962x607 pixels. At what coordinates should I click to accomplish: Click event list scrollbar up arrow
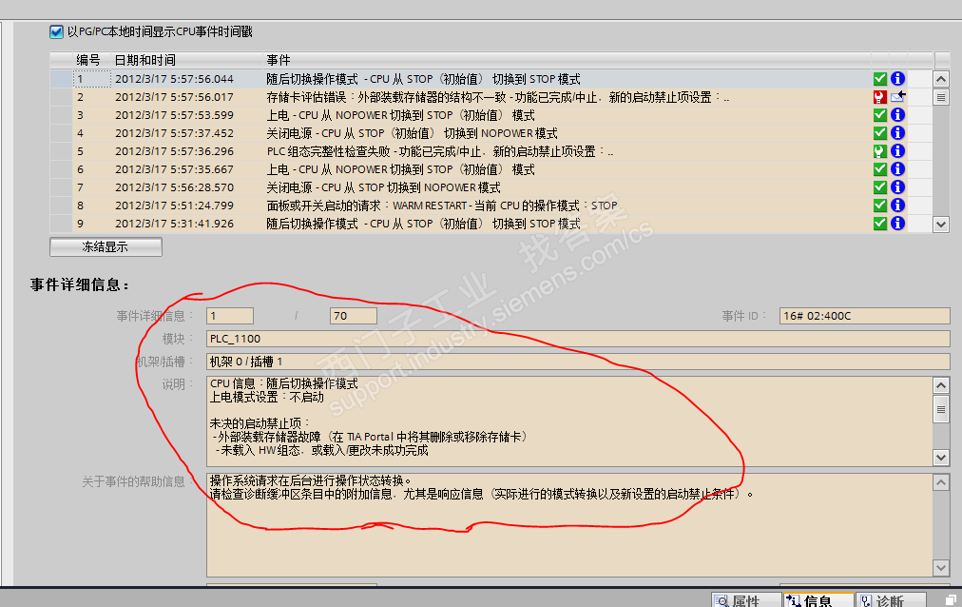(941, 79)
